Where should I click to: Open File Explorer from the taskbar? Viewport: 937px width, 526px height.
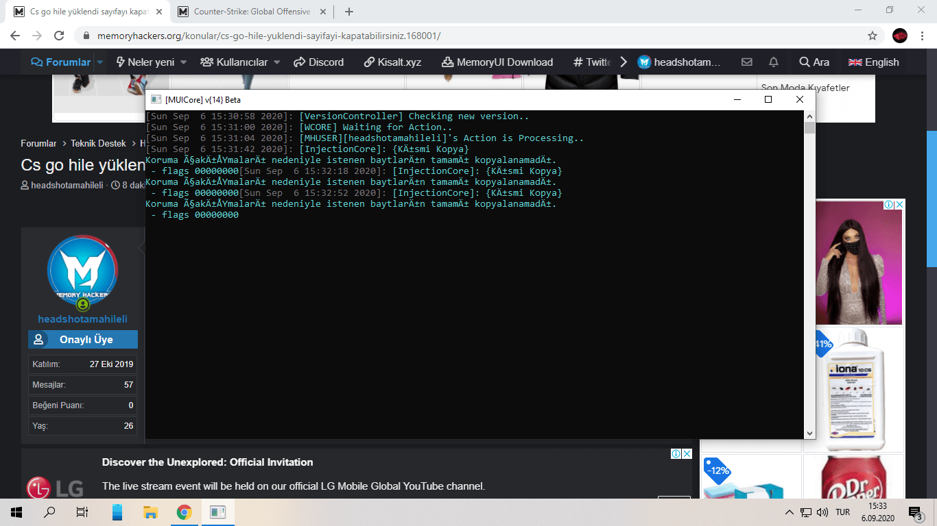point(150,512)
